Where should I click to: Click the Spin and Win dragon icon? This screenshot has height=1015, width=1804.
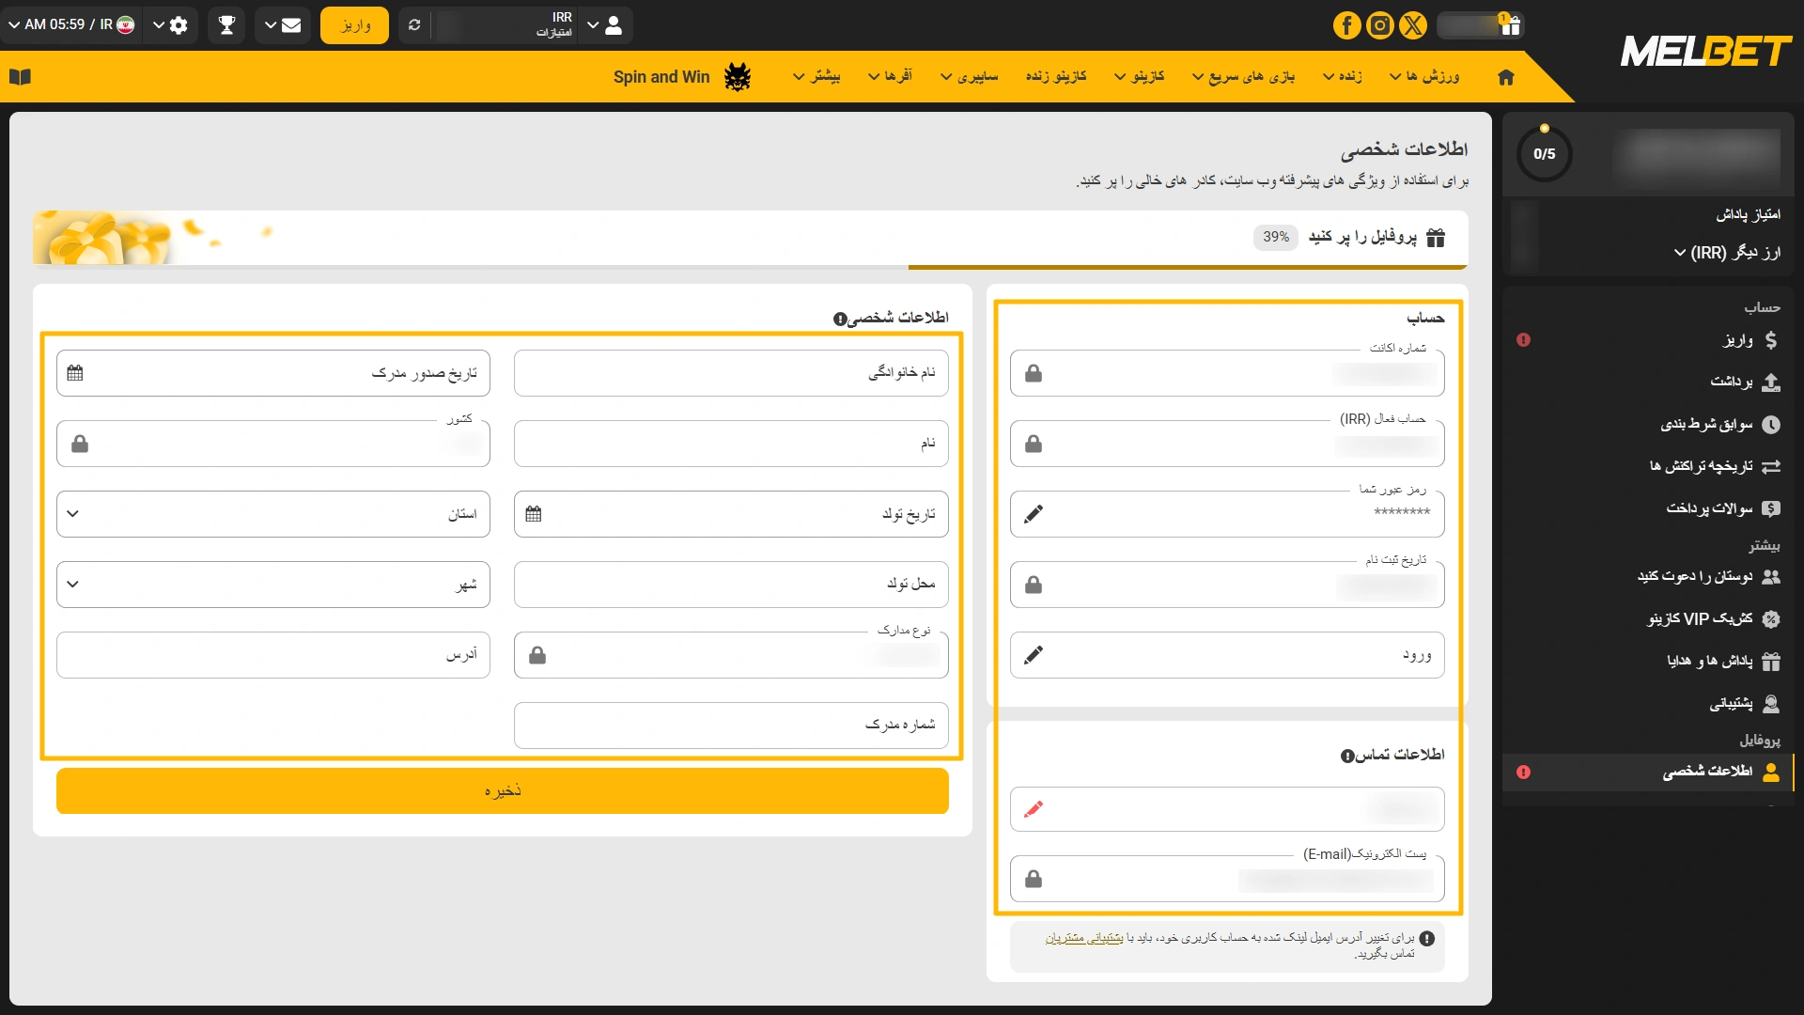(x=738, y=77)
